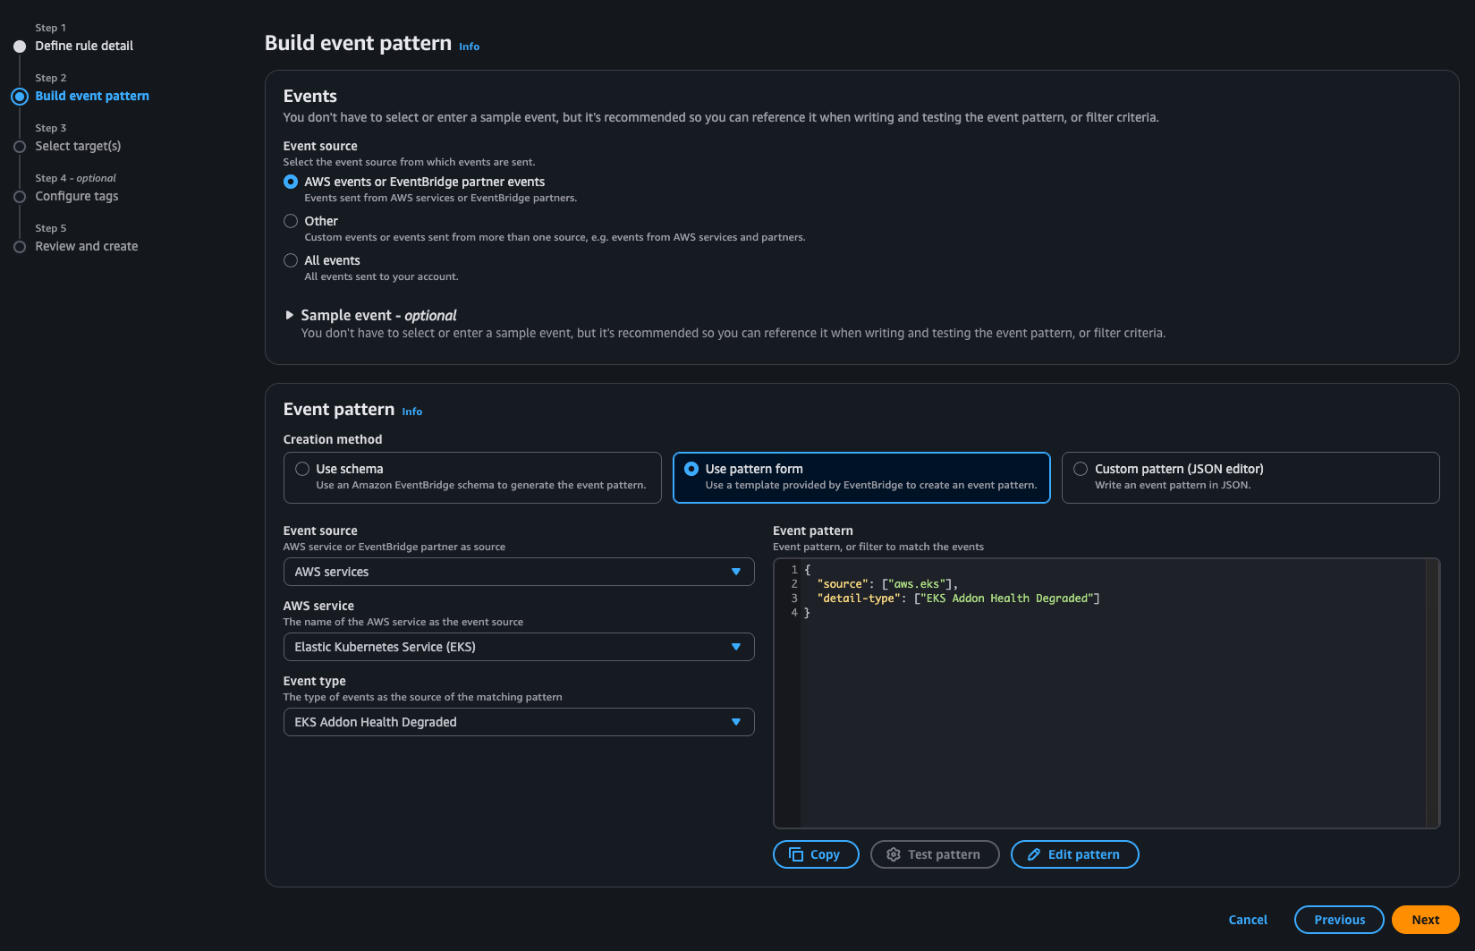Screen dimensions: 1475x951
Task: Click the Next button
Action: click(1425, 920)
